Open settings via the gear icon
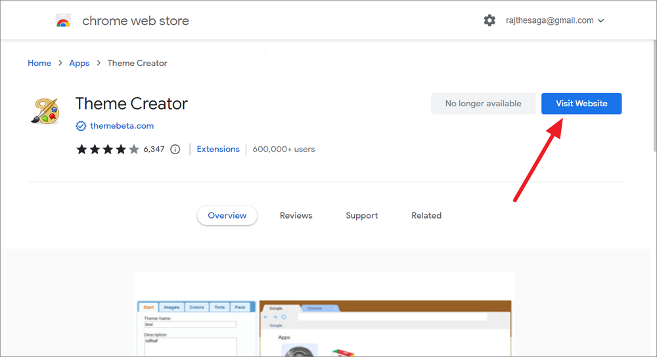Viewport: 657px width, 357px height. coord(489,20)
